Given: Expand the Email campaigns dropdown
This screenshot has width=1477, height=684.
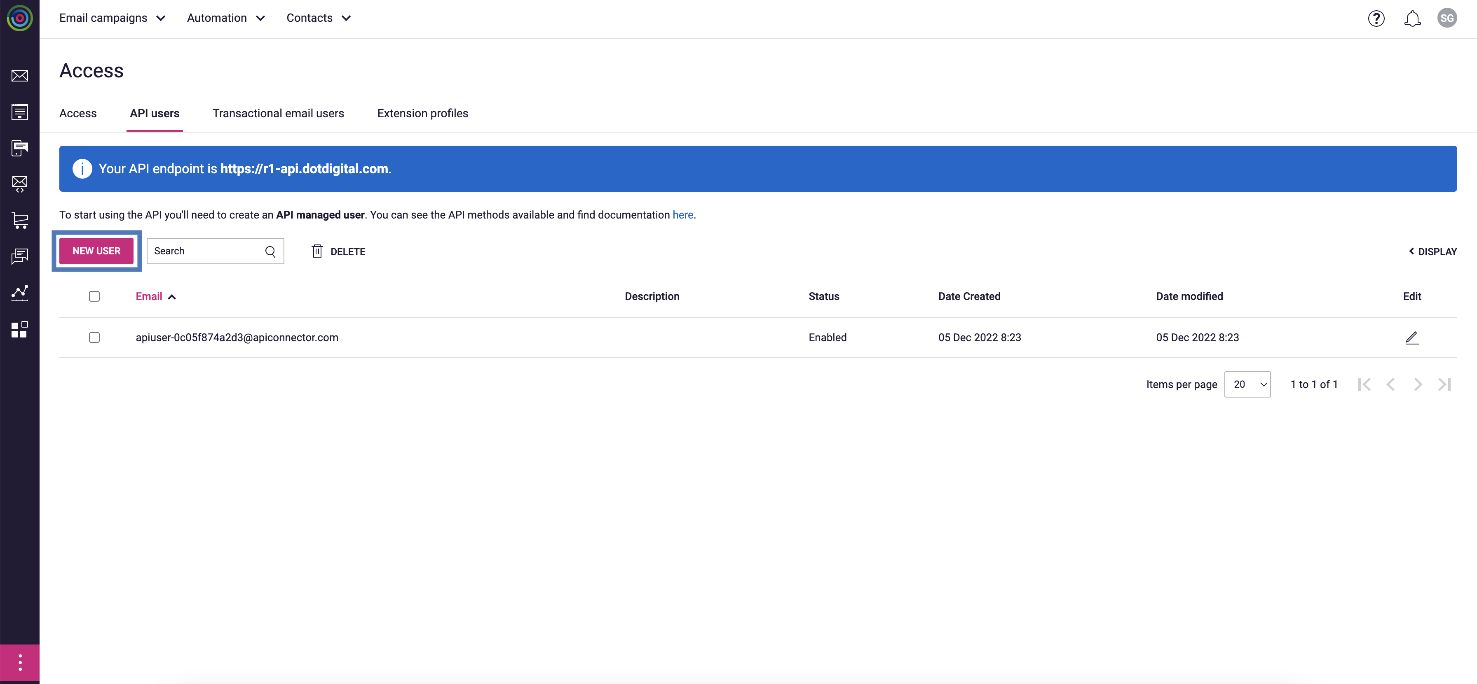Looking at the screenshot, I should pos(113,19).
